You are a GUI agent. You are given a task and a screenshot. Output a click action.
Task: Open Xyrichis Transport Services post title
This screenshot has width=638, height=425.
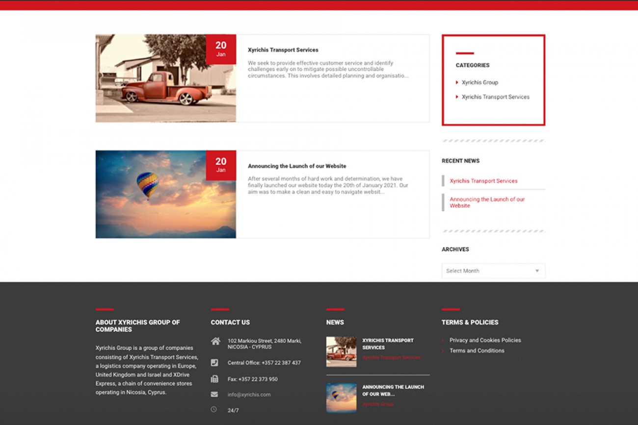(x=283, y=50)
